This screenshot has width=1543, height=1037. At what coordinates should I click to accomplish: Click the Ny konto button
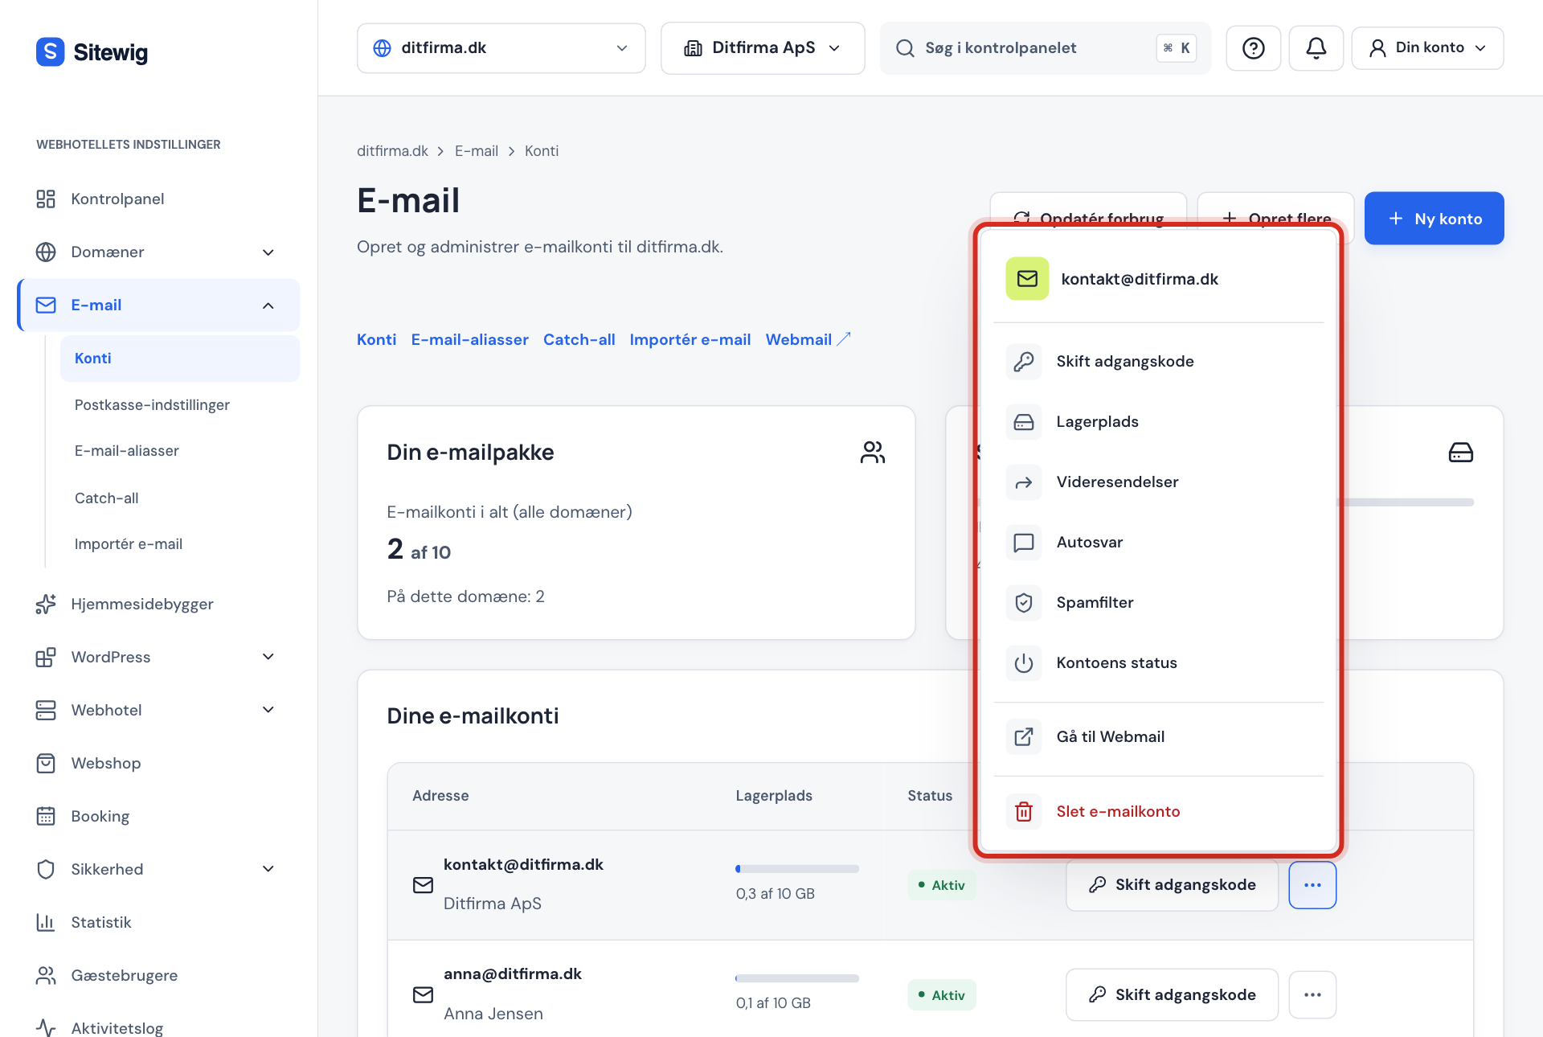[x=1434, y=219]
